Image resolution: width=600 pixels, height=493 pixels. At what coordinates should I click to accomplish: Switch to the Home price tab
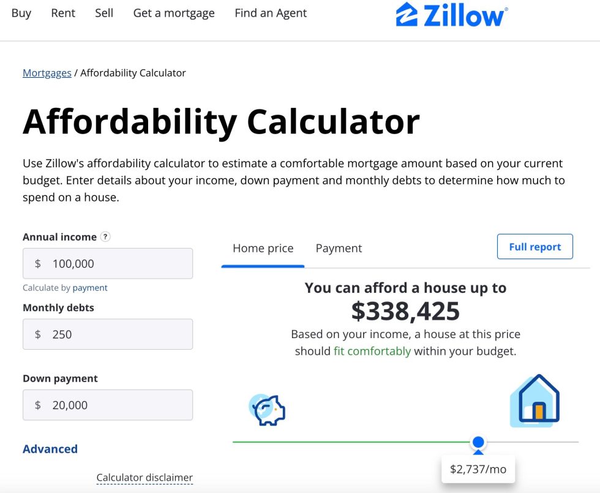coord(263,248)
